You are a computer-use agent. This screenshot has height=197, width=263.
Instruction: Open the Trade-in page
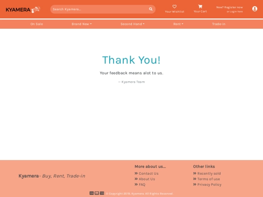(x=219, y=24)
